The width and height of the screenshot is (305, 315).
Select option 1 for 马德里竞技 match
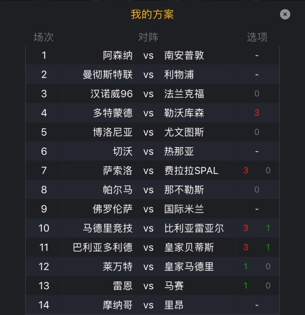(268, 228)
